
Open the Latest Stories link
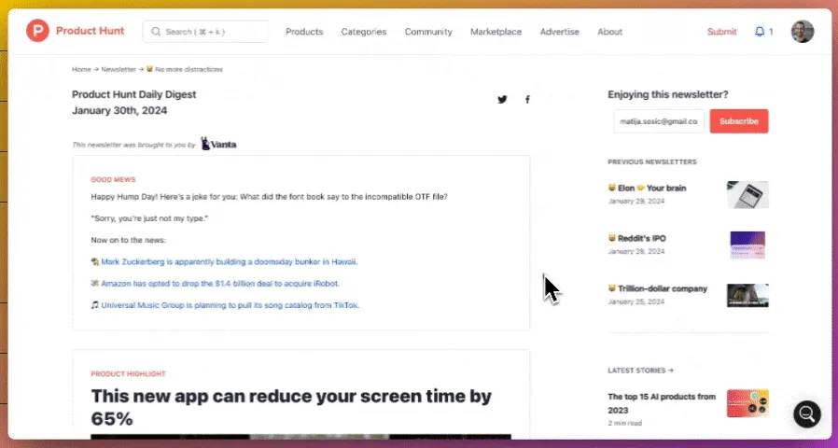pos(640,371)
